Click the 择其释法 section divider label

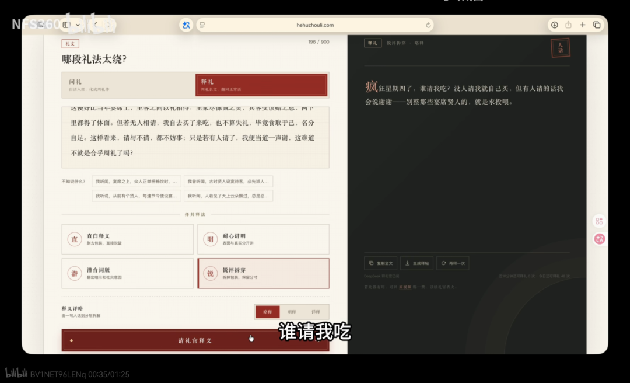195,214
